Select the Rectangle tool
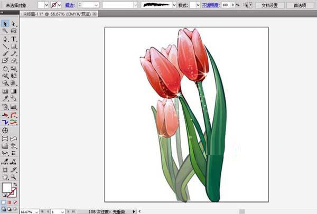 click(x=14, y=46)
